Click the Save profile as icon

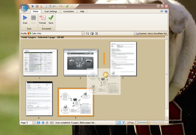[x=92, y=33]
